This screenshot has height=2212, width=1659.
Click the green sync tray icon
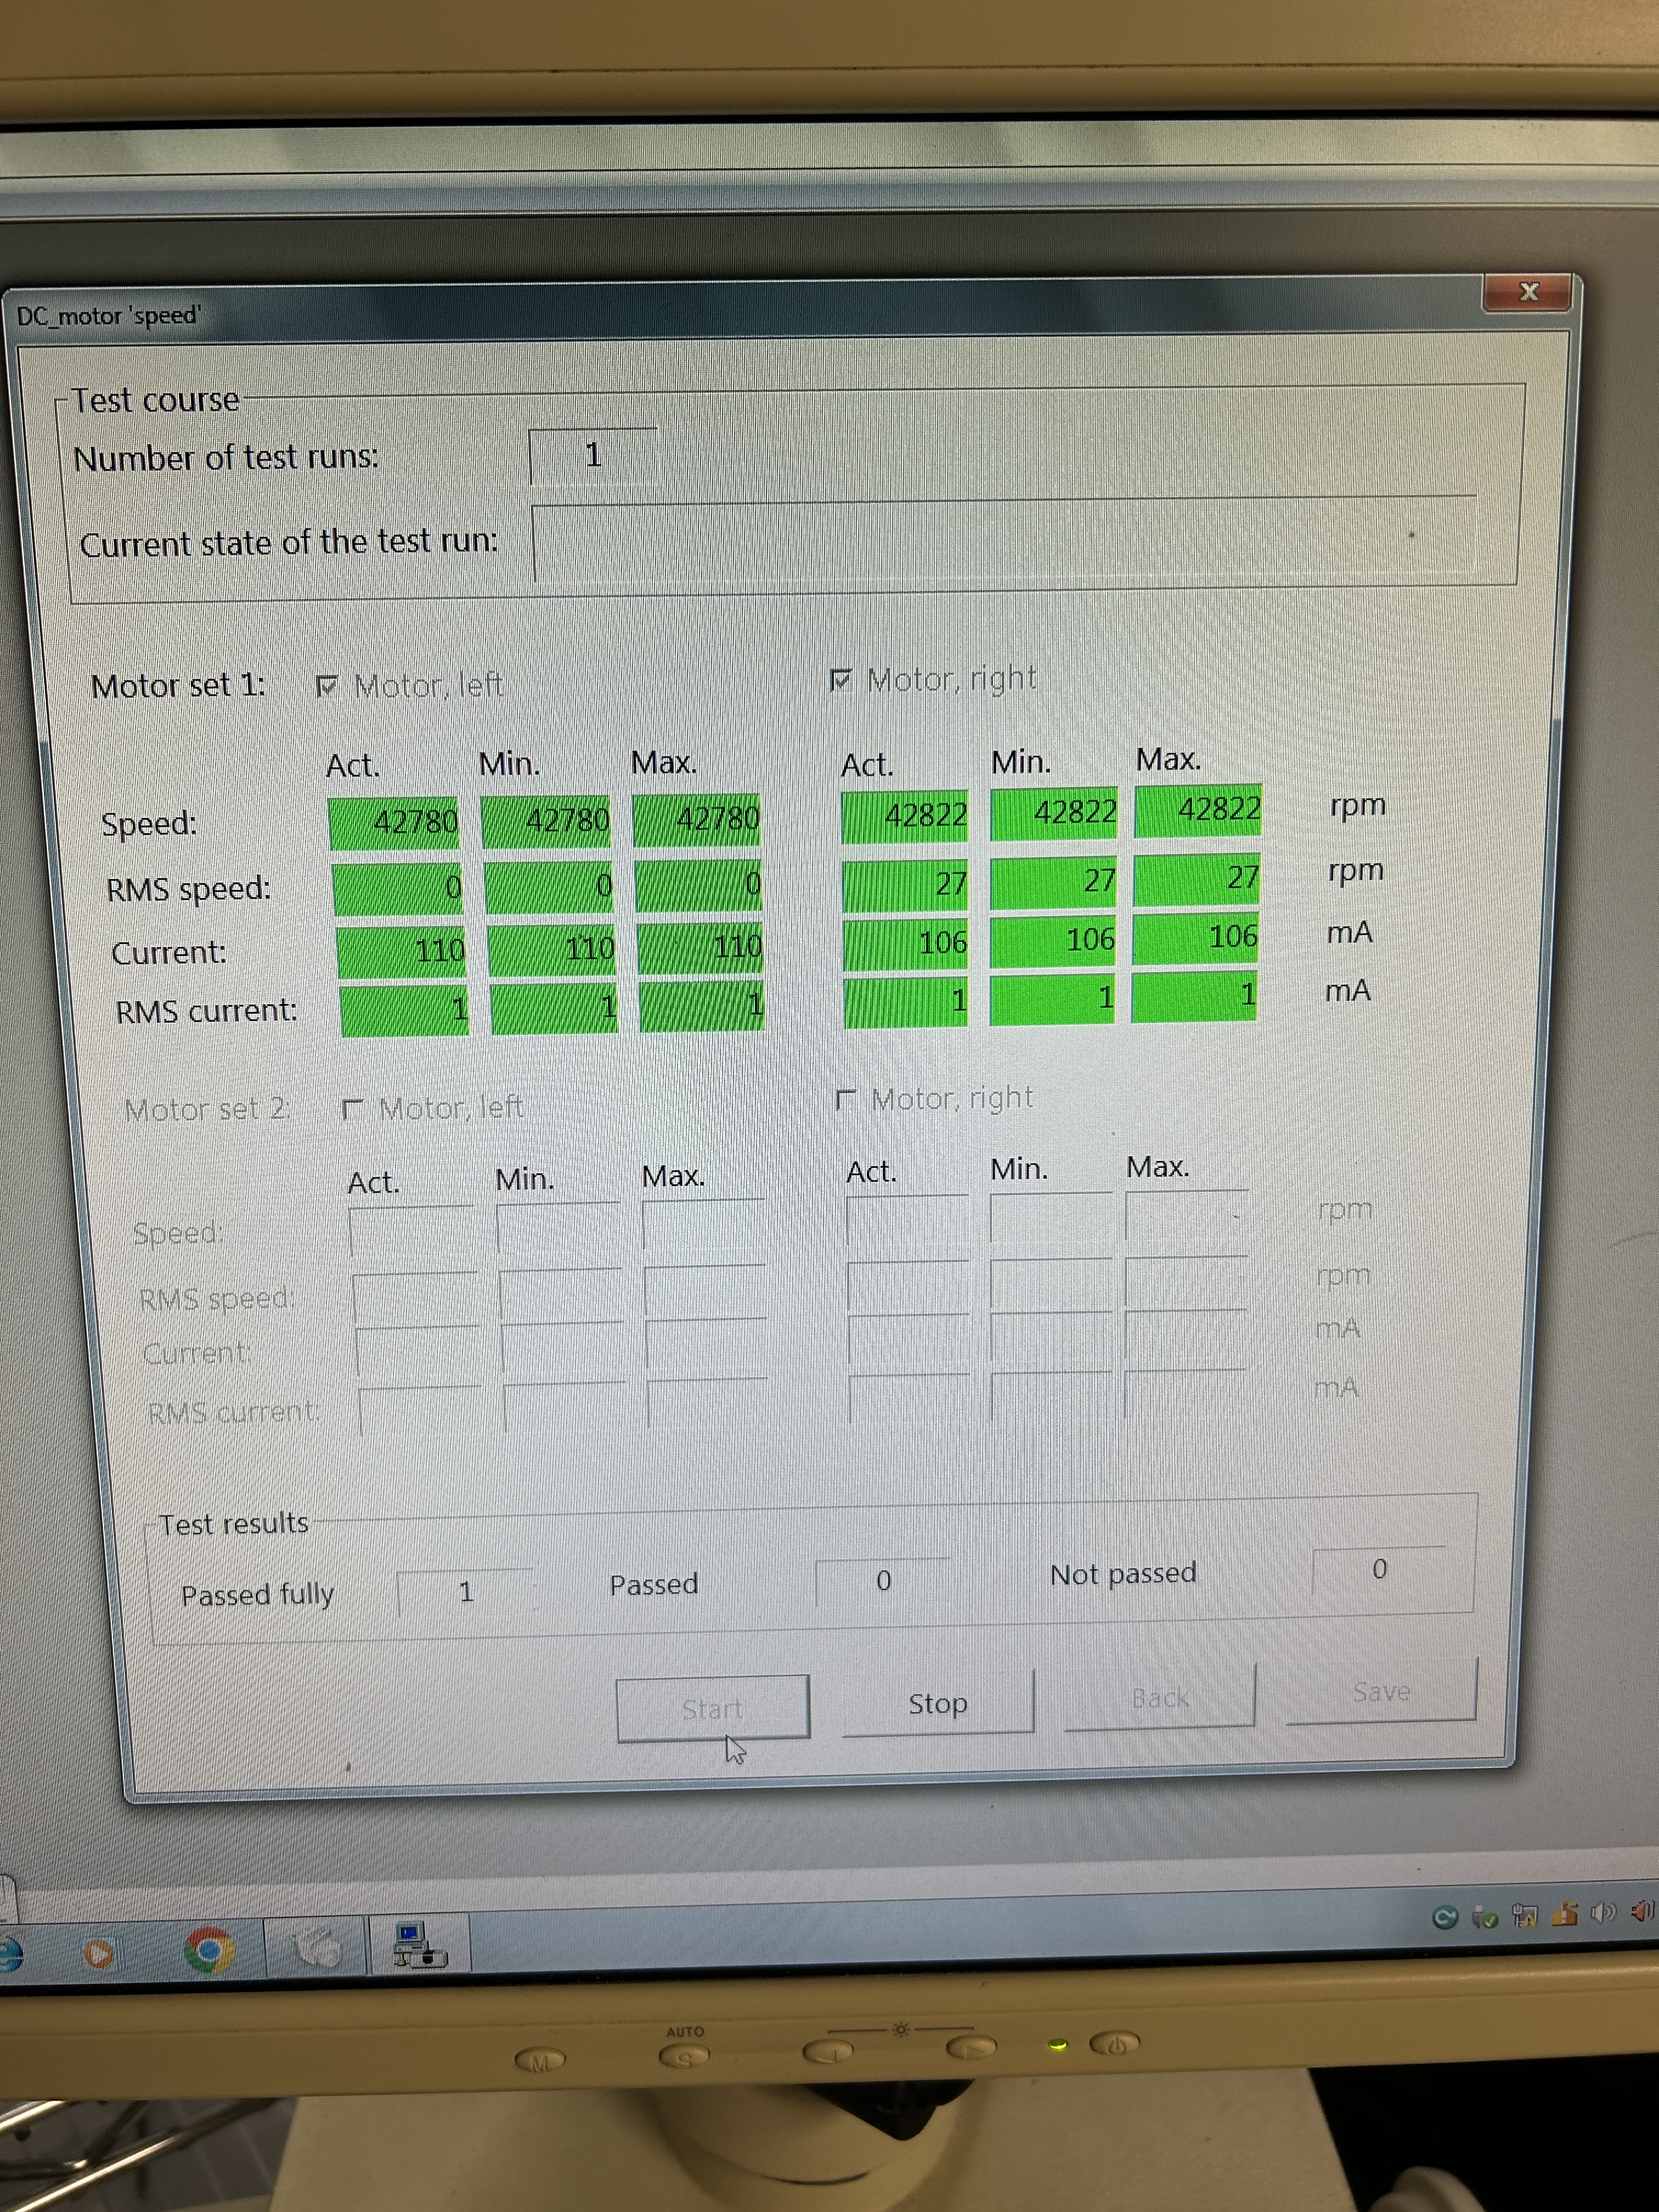[x=1444, y=1917]
